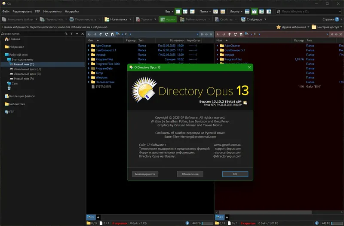Toggle the folder tree Lister button
This screenshot has height=226, width=344.
261,12
